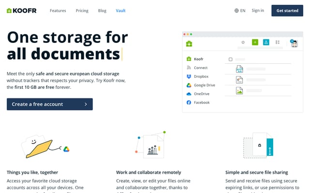Click the Sign in link
The image size is (310, 193).
pyautogui.click(x=258, y=11)
